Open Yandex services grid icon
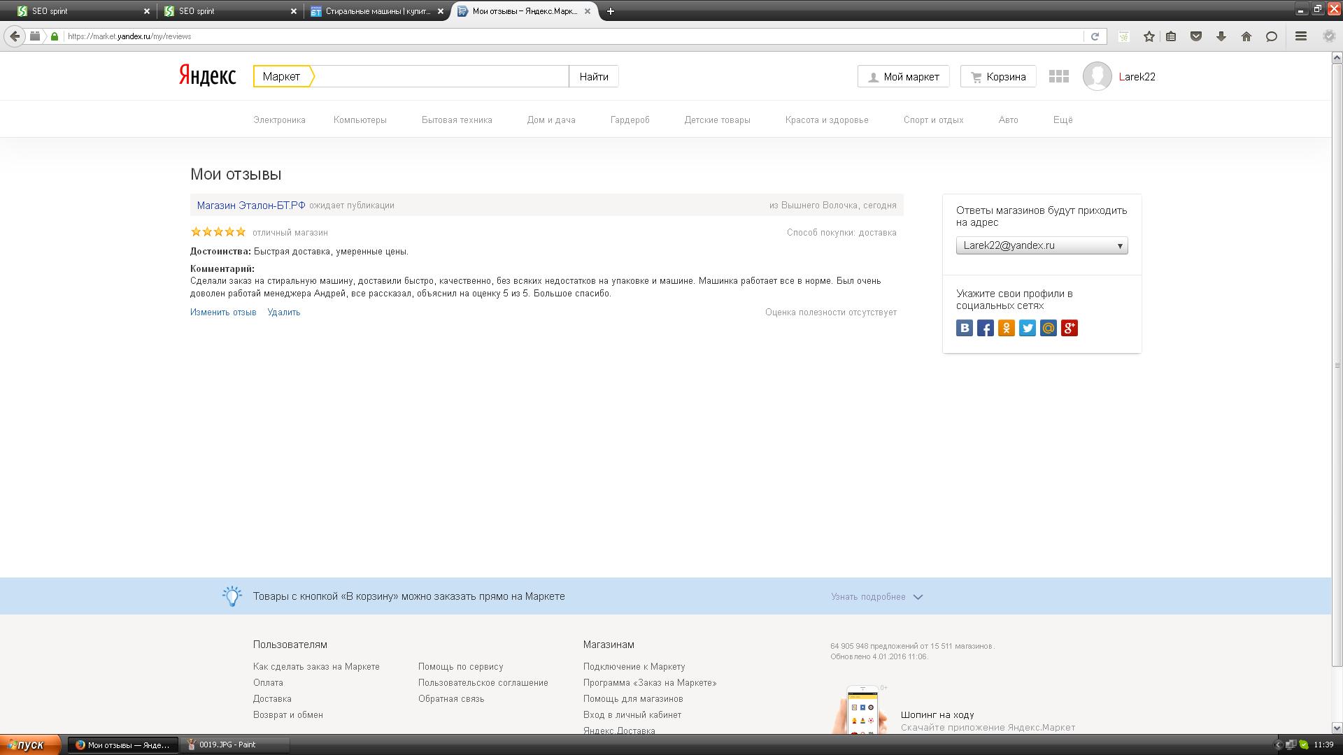The image size is (1343, 755). coord(1058,77)
